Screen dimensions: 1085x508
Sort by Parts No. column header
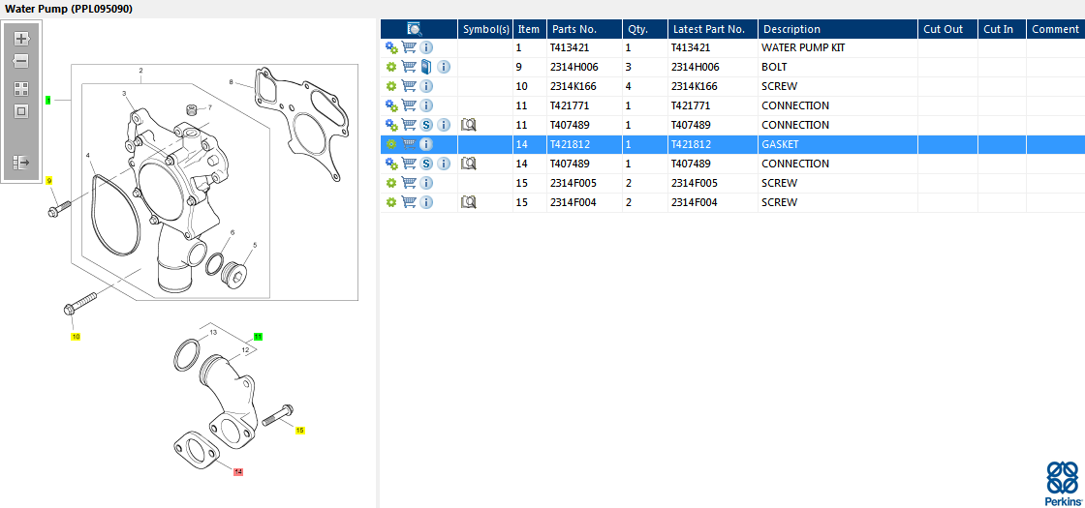click(x=584, y=29)
